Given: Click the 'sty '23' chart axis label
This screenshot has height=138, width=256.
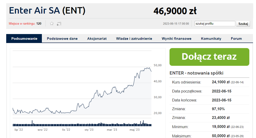Looking at the screenshot, I should point(89,130).
